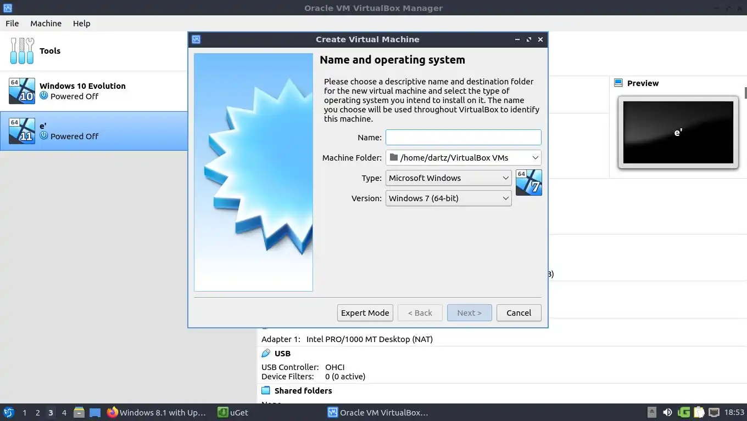Click the USB section icon
The height and width of the screenshot is (421, 747).
point(266,354)
